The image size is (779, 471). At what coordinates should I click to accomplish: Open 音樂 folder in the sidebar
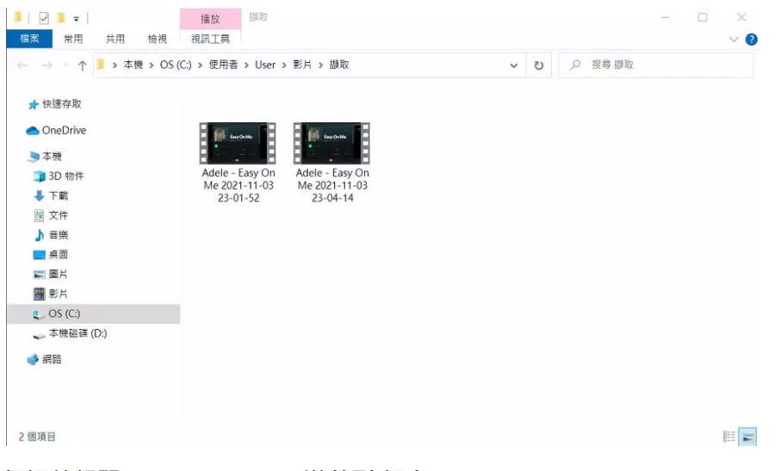[59, 235]
